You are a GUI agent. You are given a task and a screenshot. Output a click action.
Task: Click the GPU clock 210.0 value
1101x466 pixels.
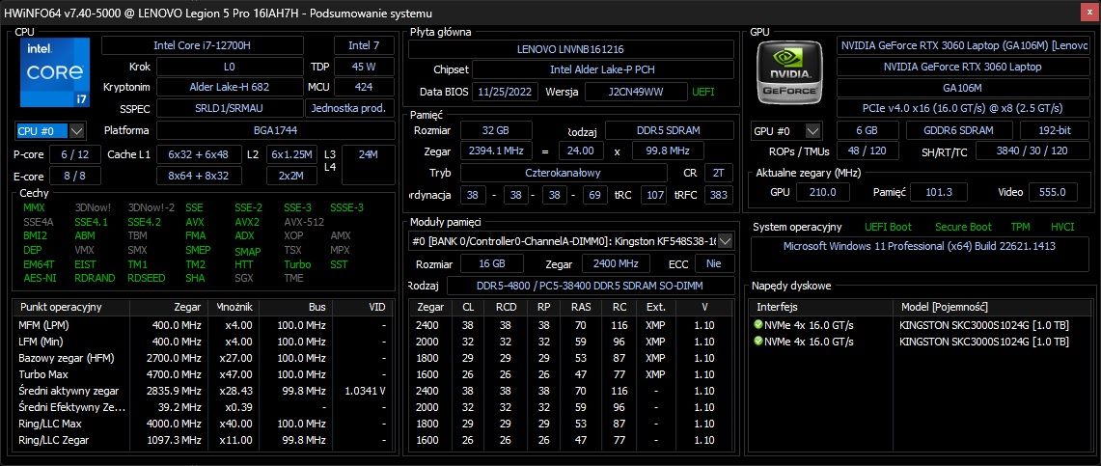click(823, 192)
